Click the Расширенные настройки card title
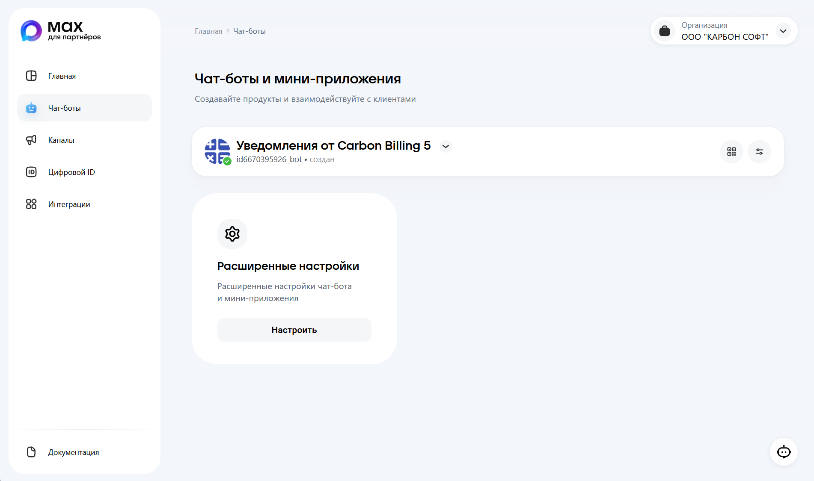This screenshot has height=481, width=814. (x=288, y=266)
